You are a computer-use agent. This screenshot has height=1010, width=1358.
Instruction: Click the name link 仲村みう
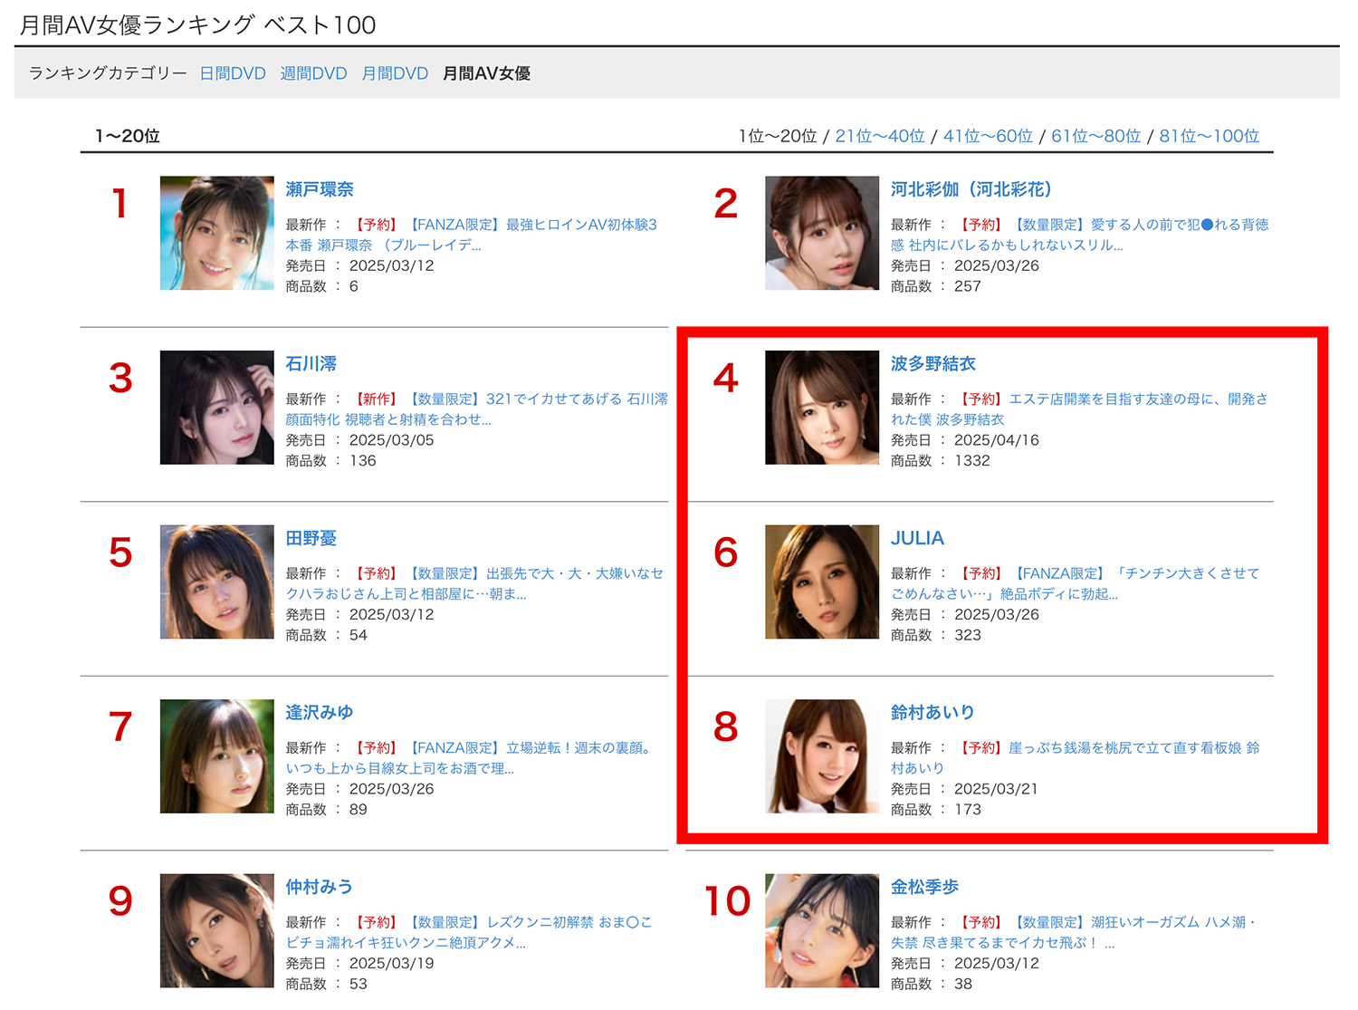(319, 887)
